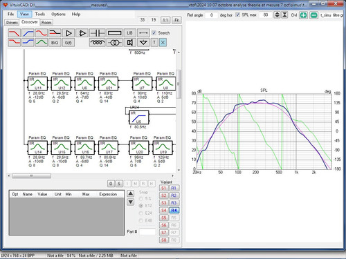Click the O button above parameter list
This screenshot has height=259, width=346.
tap(111, 184)
